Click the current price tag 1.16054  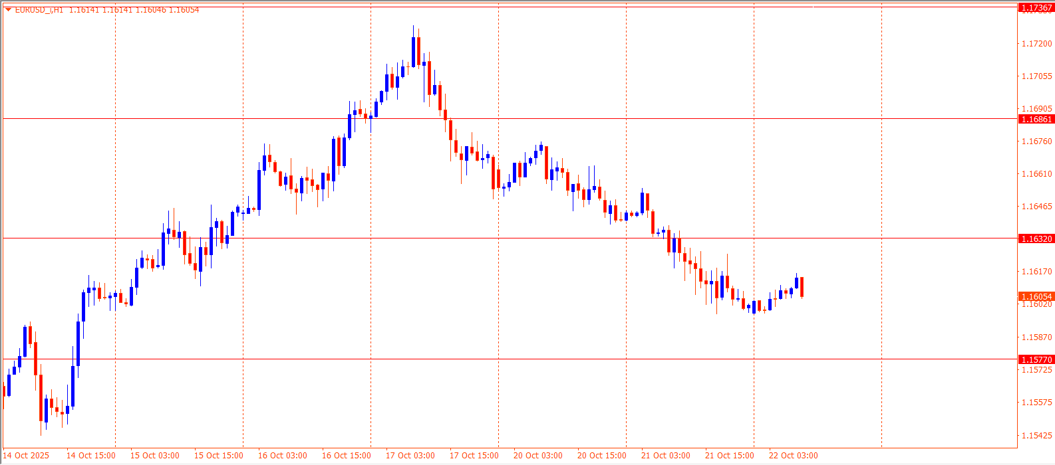coord(1036,296)
